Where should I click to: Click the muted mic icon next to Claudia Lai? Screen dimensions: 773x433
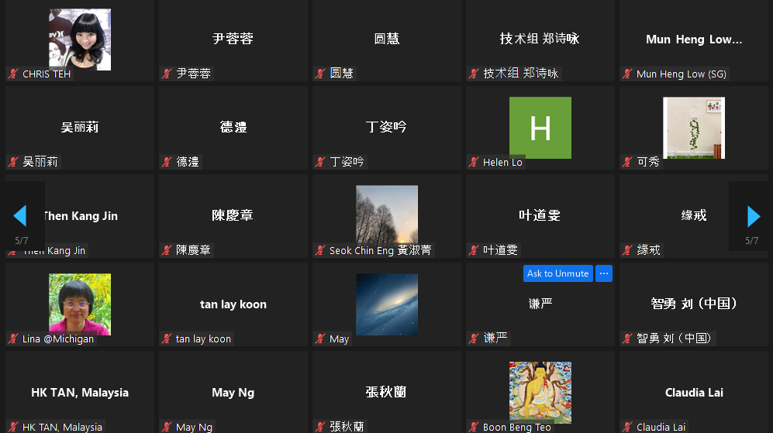point(627,428)
